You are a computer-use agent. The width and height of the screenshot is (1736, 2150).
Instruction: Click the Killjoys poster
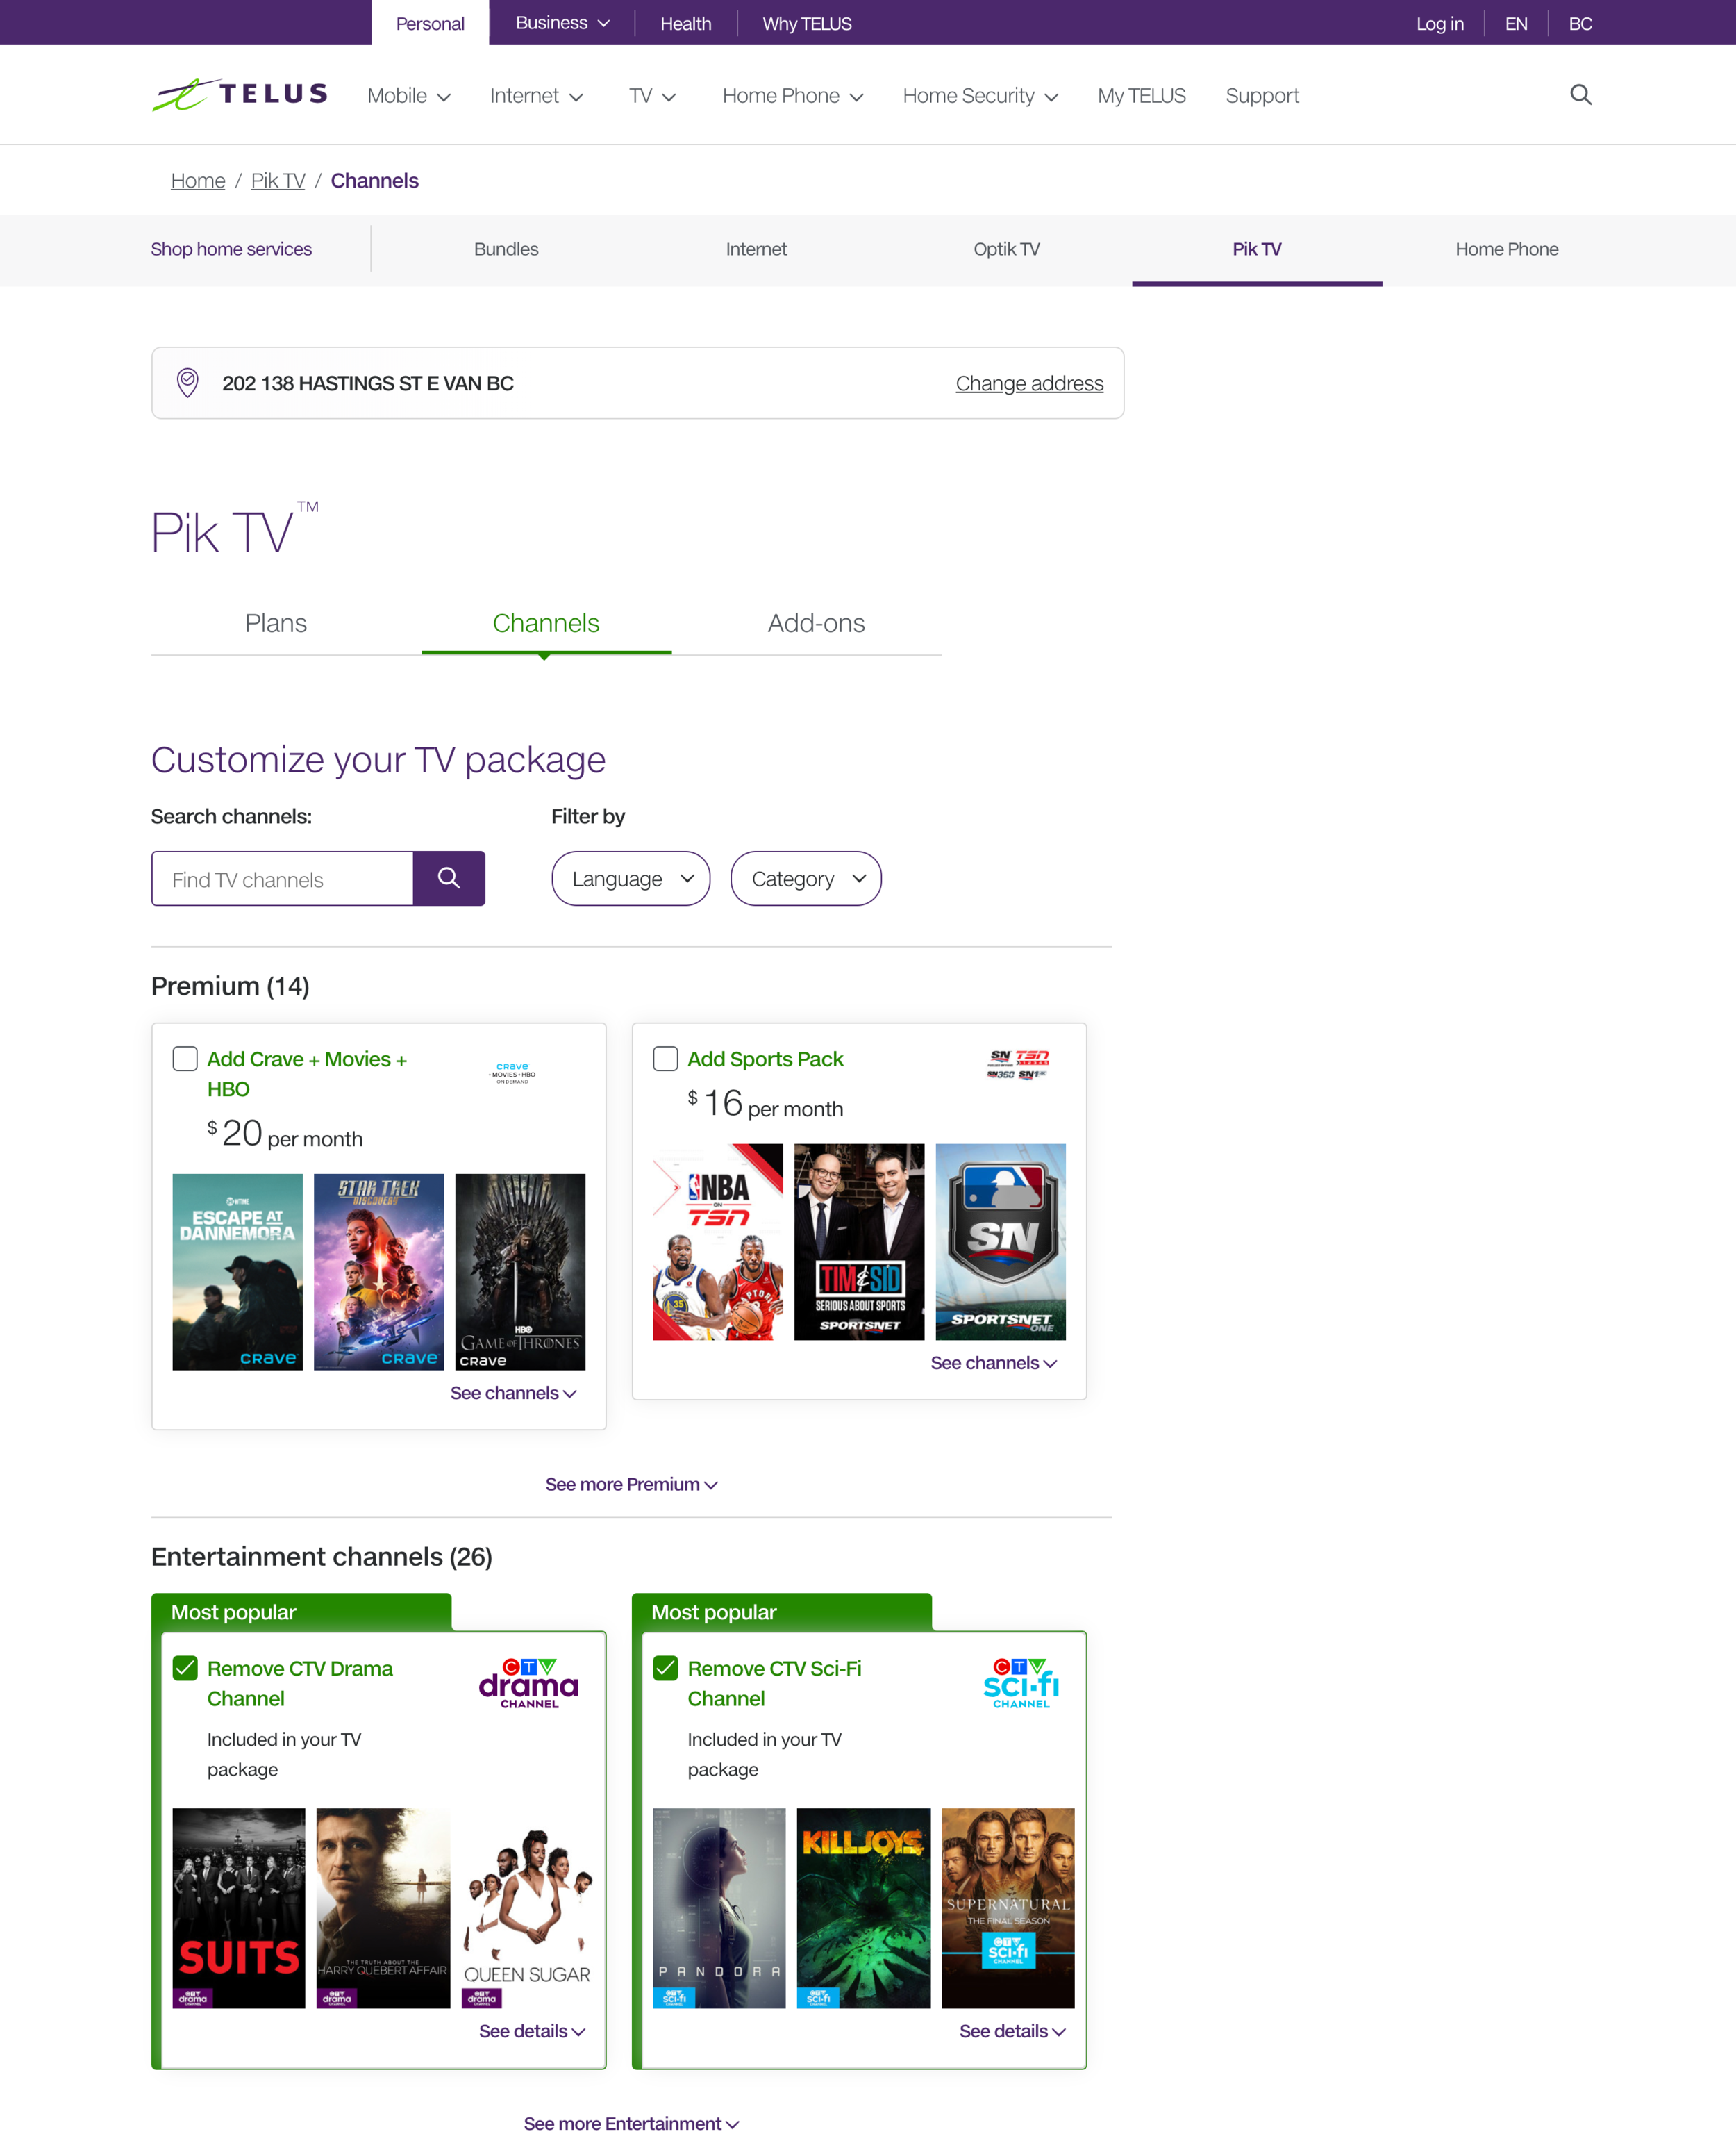point(864,1908)
